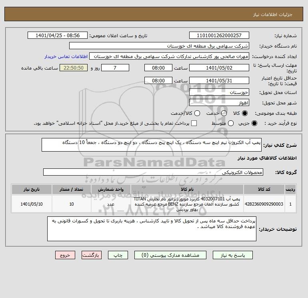
Task: Select the گروه کالا field محصولات الکترونیکی
Action: [x=153, y=172]
